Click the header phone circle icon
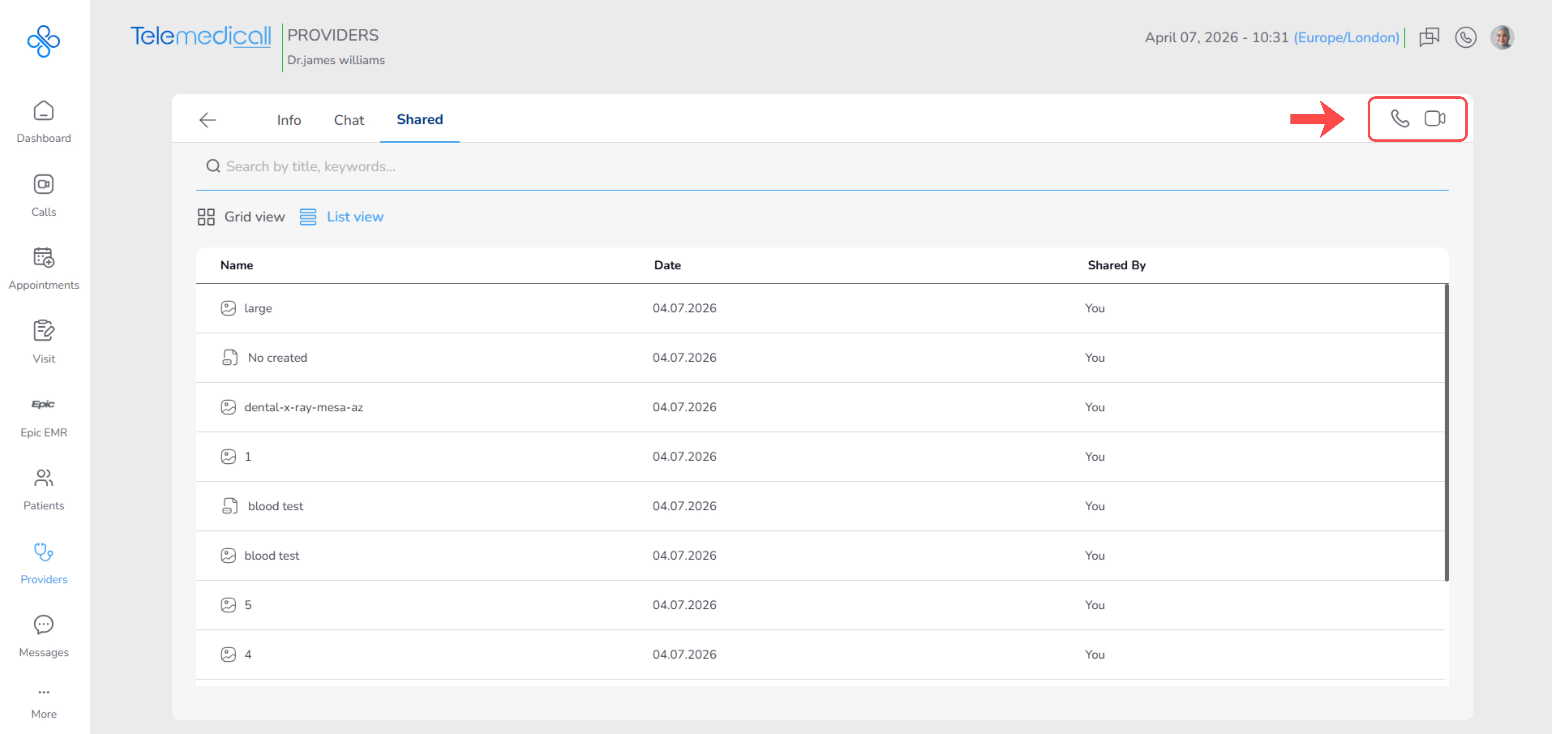The width and height of the screenshot is (1552, 734). click(1465, 37)
